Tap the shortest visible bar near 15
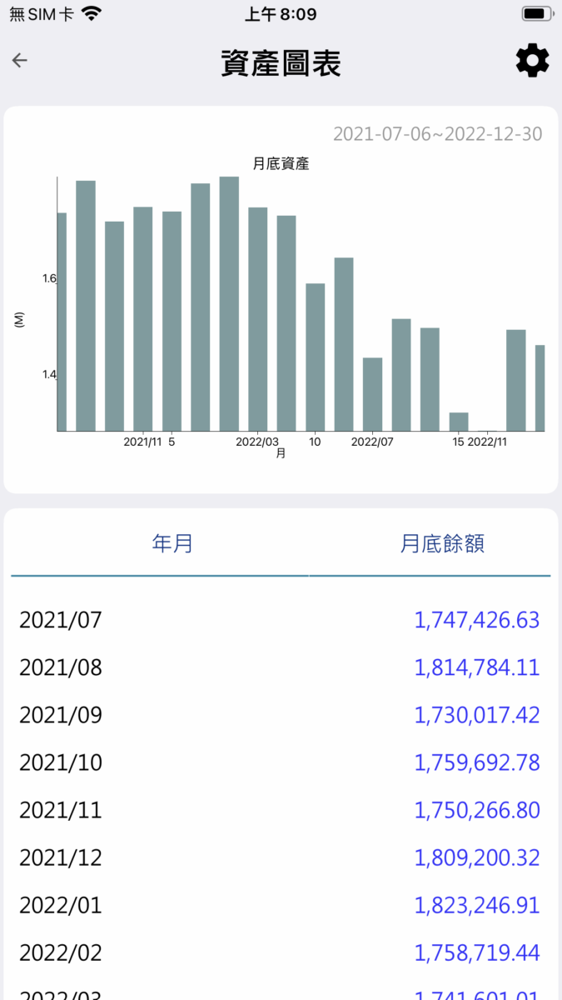This screenshot has height=1000, width=562. coord(459,422)
